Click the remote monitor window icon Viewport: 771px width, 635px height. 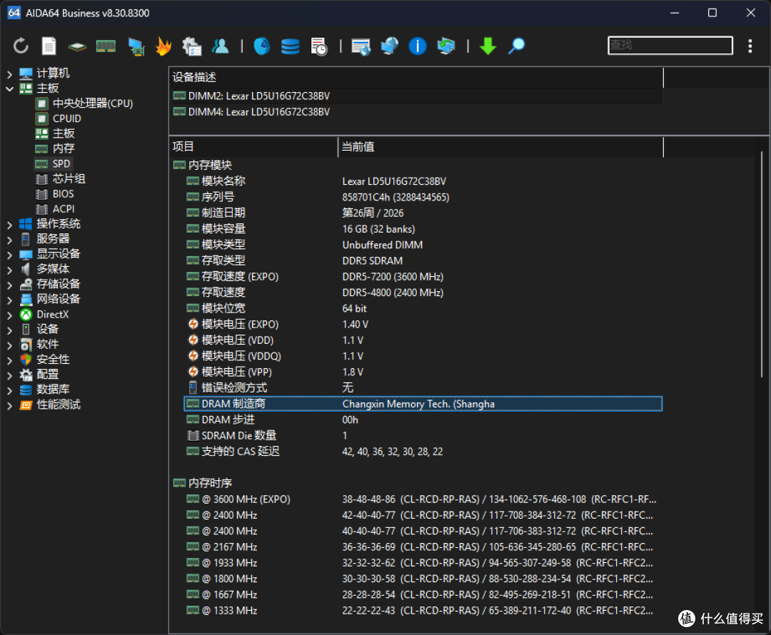tap(361, 46)
